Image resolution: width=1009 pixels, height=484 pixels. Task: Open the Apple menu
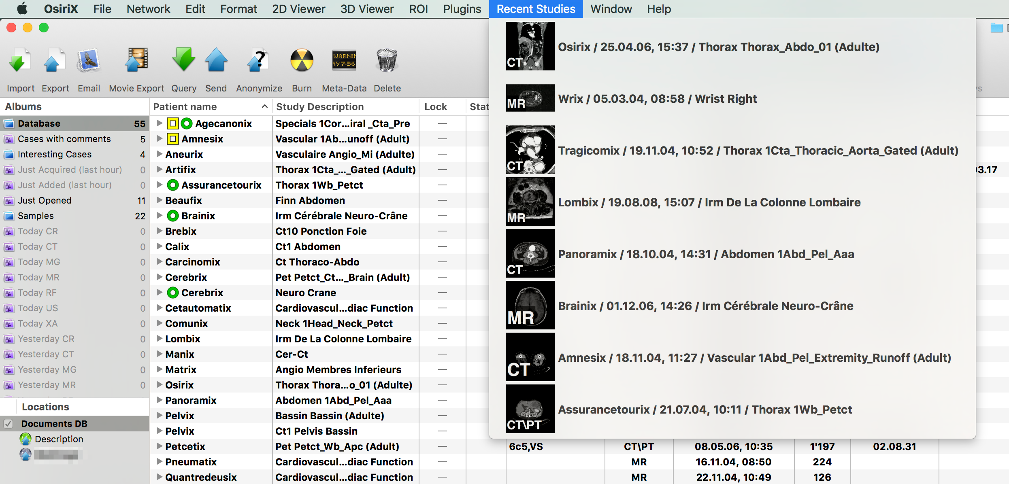click(x=22, y=8)
